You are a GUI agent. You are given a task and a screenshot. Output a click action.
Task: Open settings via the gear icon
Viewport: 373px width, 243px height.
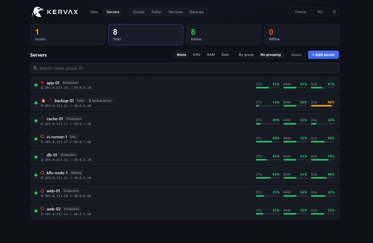point(334,12)
